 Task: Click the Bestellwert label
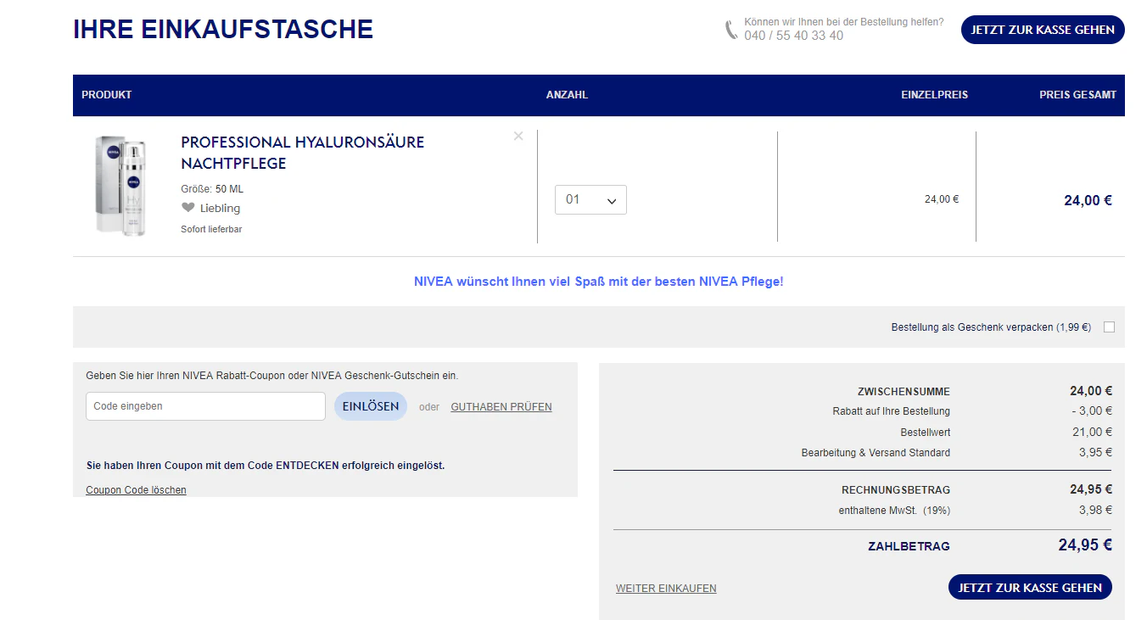pyautogui.click(x=926, y=433)
